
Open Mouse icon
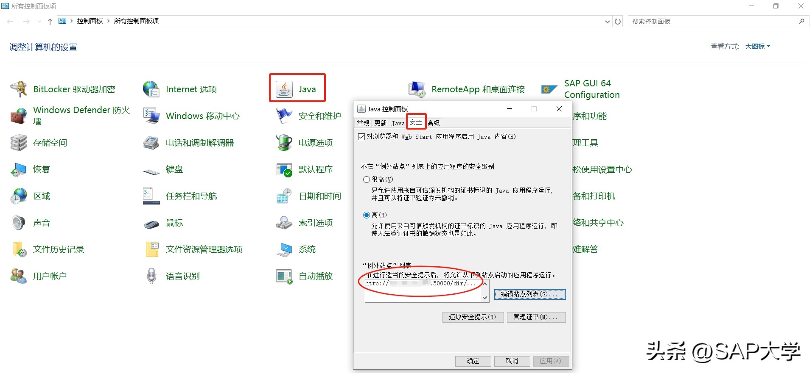tap(151, 224)
